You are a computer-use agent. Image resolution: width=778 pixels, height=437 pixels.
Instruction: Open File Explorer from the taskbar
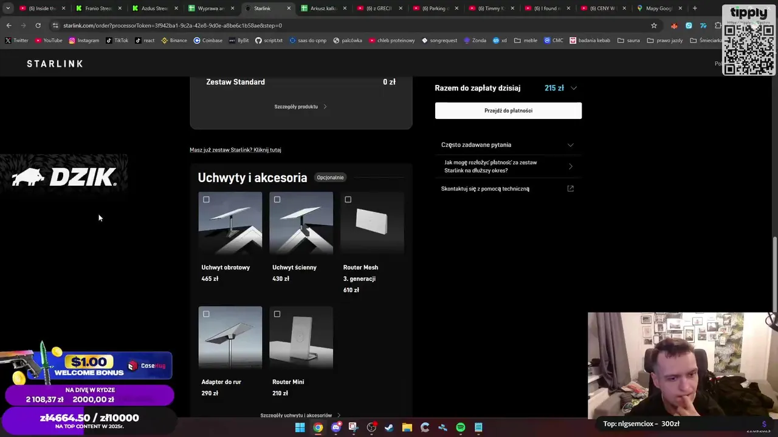tap(407, 427)
